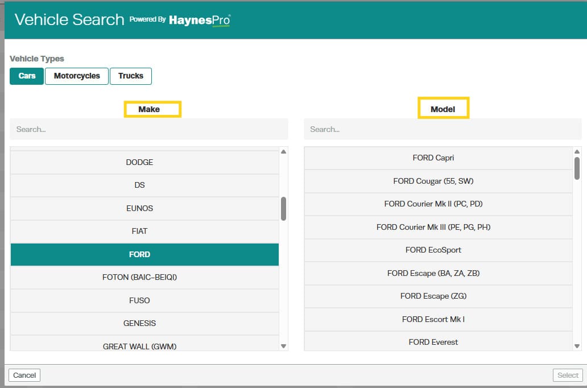Screen dimensions: 587x388
Task: Select FORD EcoSport model
Action: pyautogui.click(x=439, y=250)
